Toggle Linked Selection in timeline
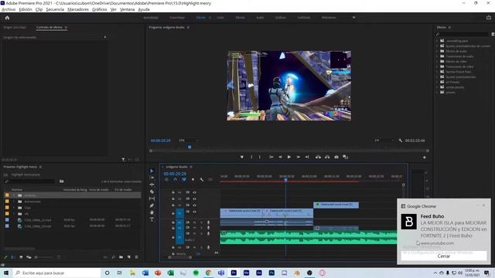The width and height of the screenshot is (495, 278). click(x=184, y=180)
